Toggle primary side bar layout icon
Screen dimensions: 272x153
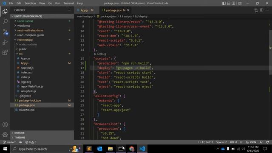click(x=224, y=3)
